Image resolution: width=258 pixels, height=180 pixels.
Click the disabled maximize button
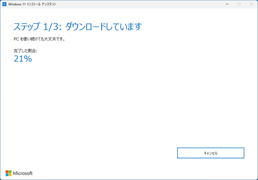(239, 4)
